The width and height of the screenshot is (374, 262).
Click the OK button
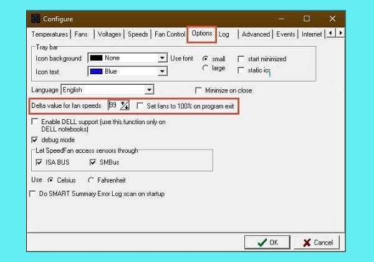click(x=267, y=243)
